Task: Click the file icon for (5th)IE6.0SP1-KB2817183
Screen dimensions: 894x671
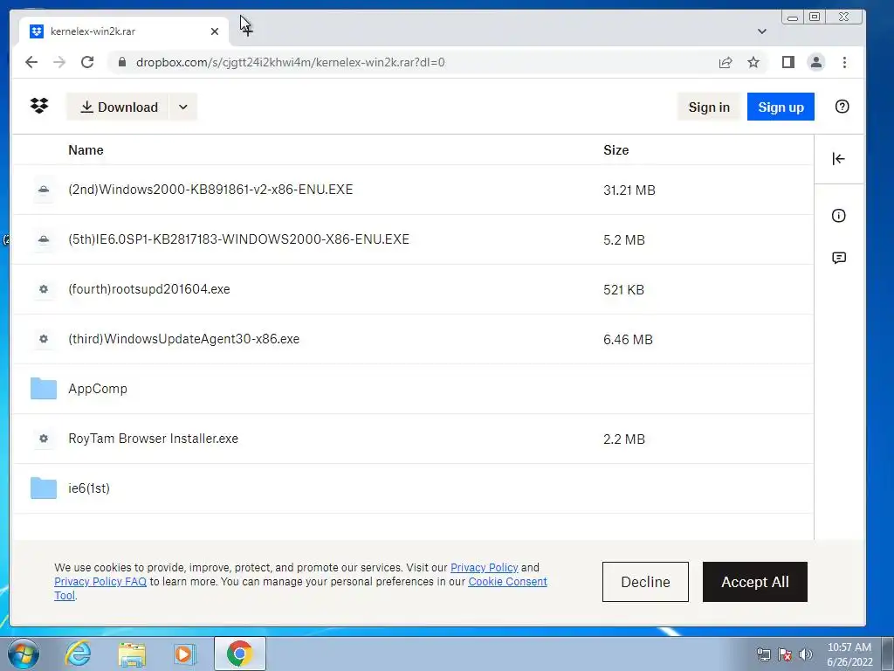Action: point(44,239)
